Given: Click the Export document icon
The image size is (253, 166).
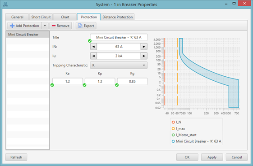Looking at the screenshot, I should (x=80, y=26).
